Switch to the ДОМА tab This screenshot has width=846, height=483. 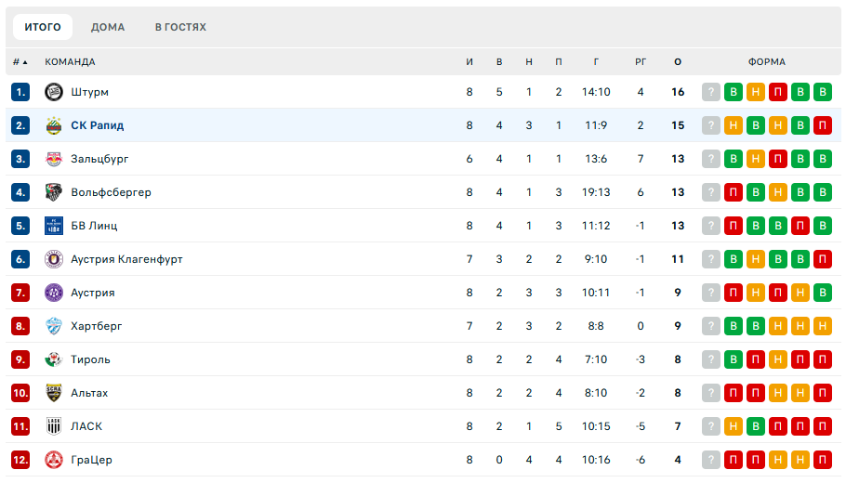pos(108,27)
